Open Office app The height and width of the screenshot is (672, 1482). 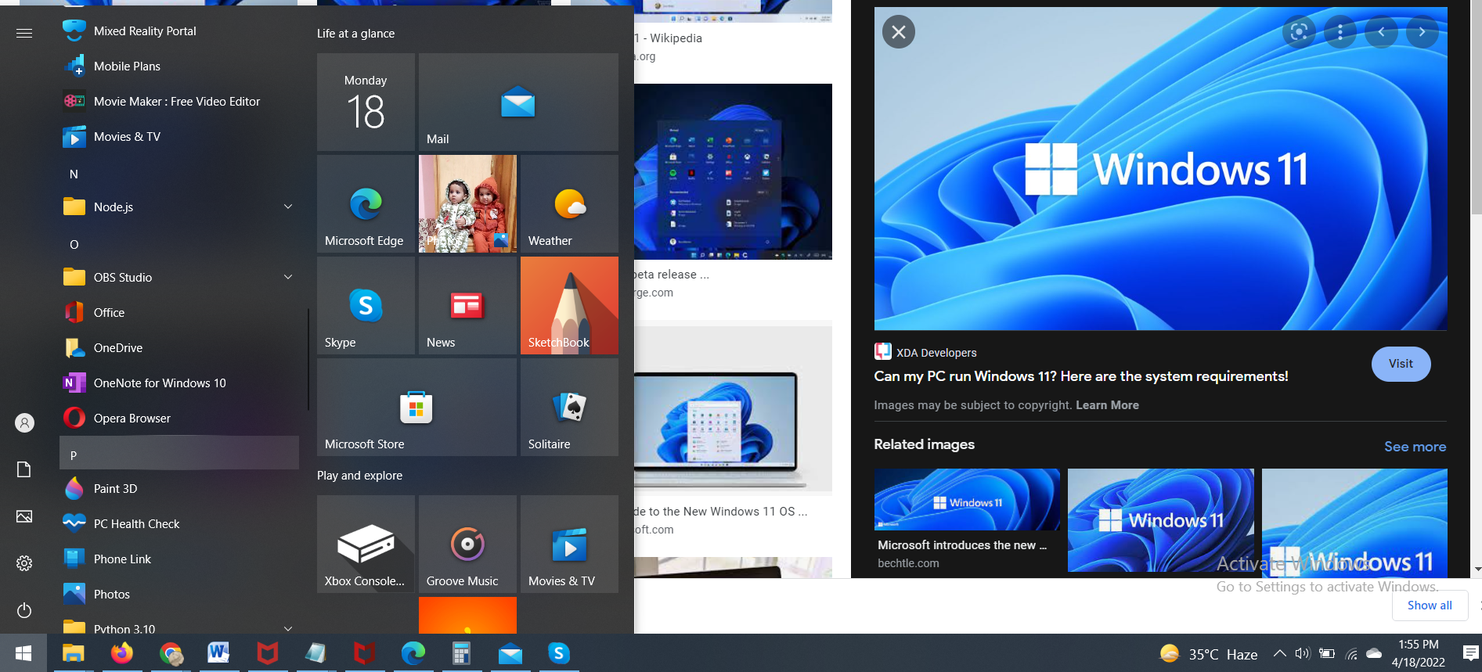click(x=179, y=313)
